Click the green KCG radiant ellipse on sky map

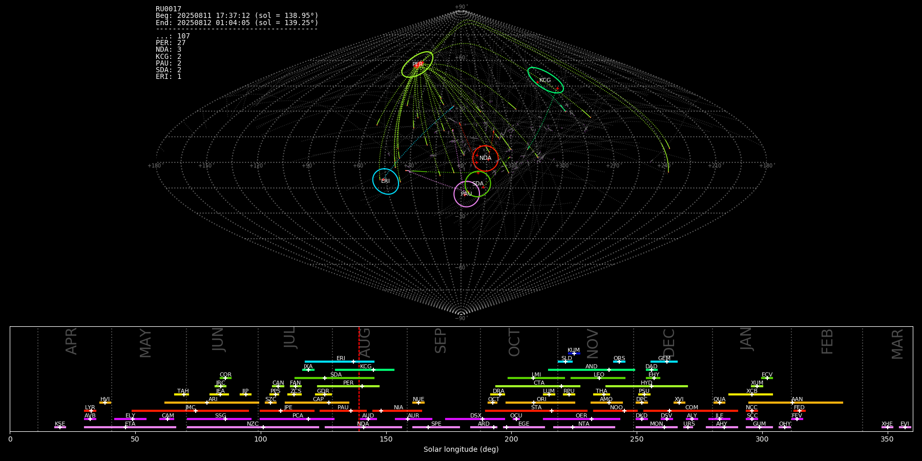546,80
